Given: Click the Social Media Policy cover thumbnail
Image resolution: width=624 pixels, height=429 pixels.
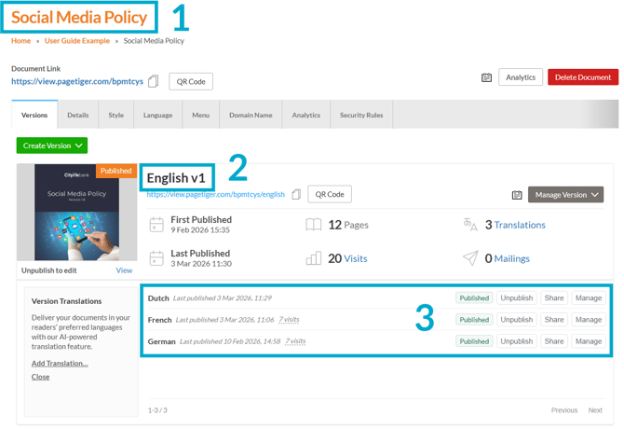Looking at the screenshot, I should [76, 213].
